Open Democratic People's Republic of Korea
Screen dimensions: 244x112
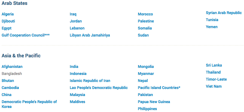29,104
